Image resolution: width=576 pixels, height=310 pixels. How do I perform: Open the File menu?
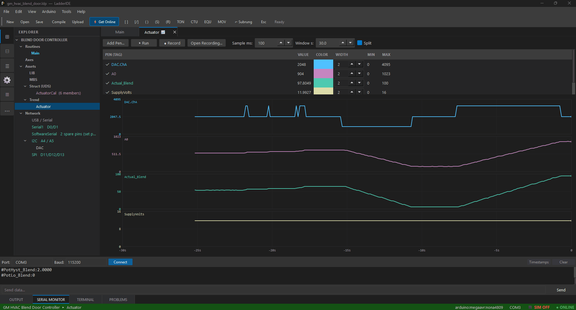pyautogui.click(x=6, y=11)
